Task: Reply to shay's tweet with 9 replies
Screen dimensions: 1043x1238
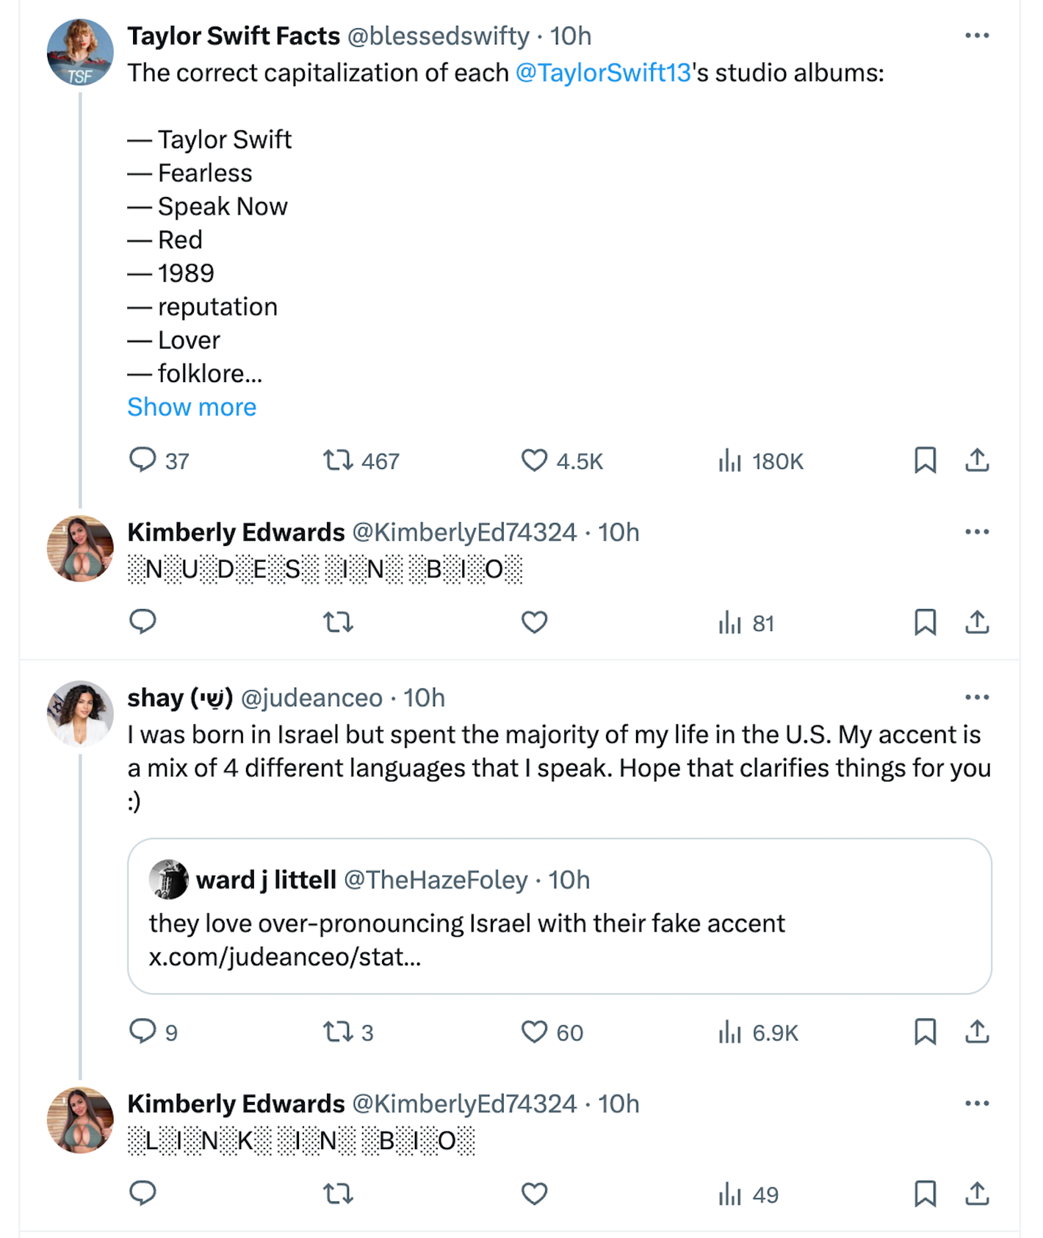Action: point(142,1032)
